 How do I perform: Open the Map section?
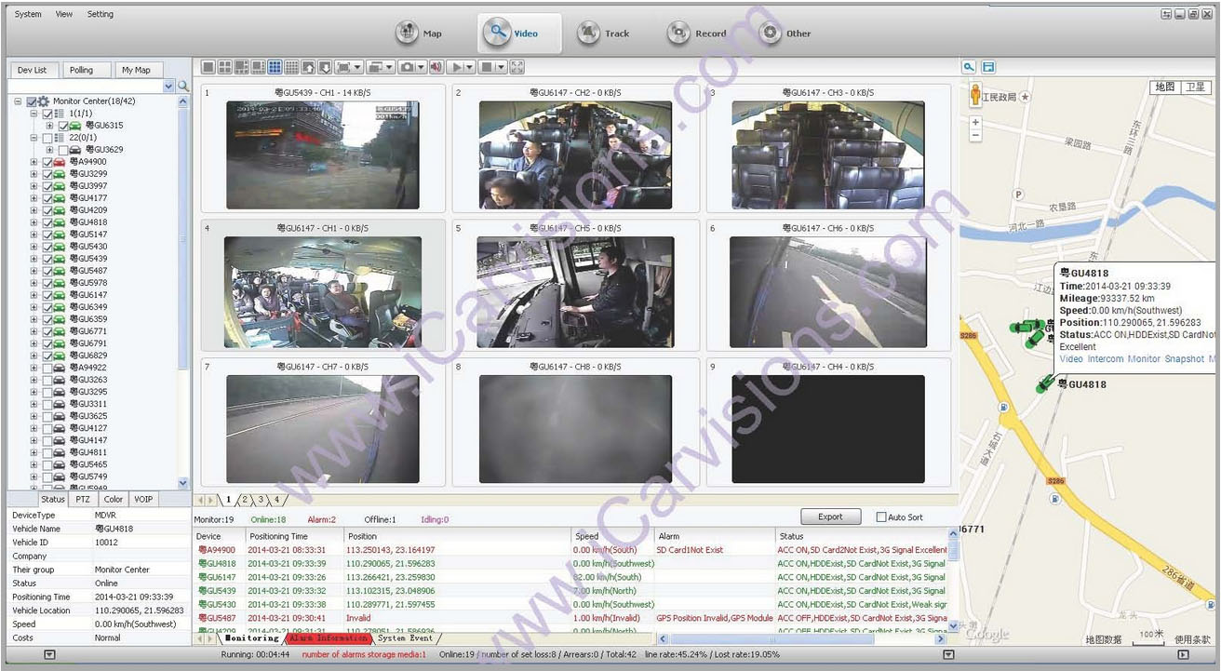tap(420, 34)
